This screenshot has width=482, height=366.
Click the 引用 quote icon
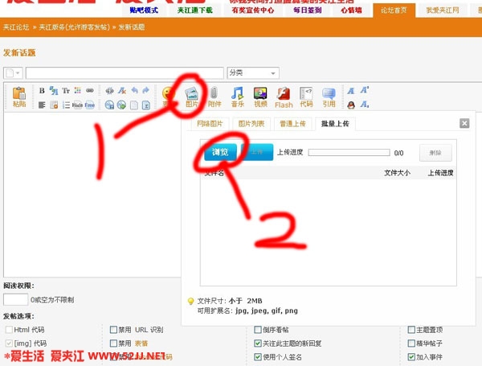pyautogui.click(x=329, y=96)
